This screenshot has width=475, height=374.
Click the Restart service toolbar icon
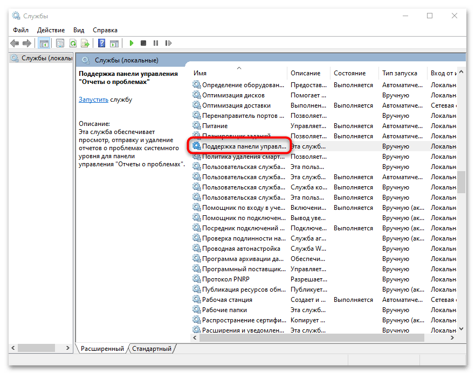[168, 43]
